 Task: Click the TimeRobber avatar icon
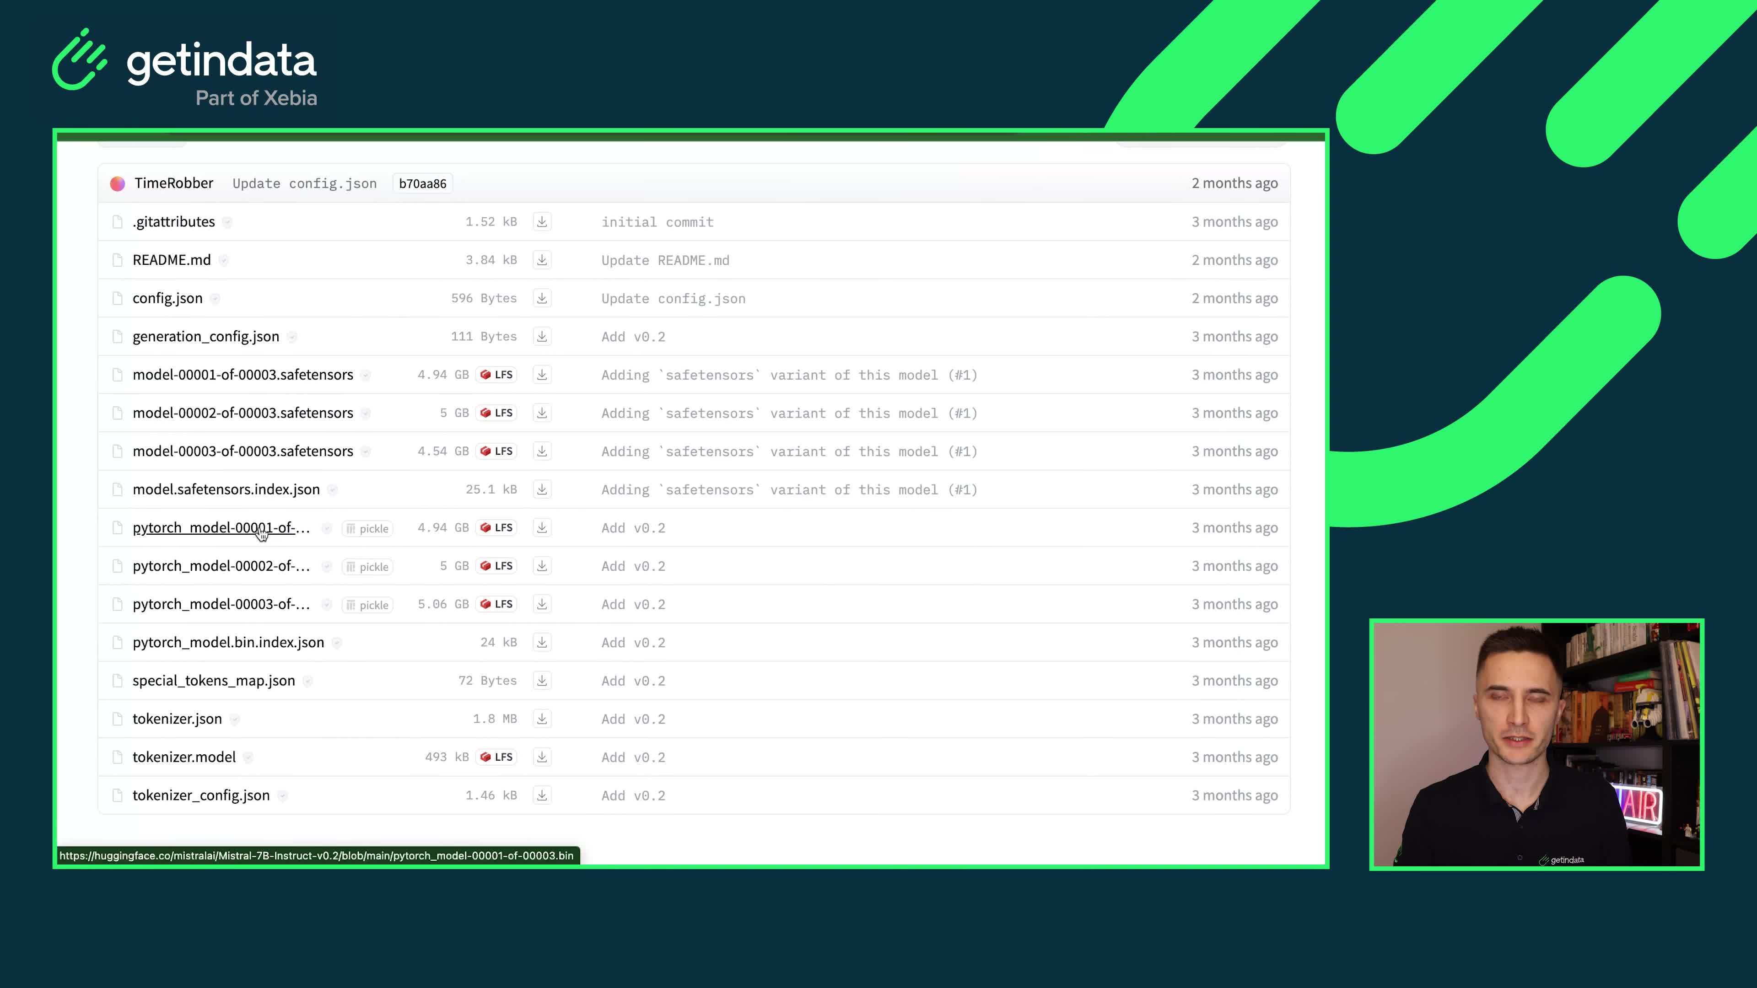[117, 183]
